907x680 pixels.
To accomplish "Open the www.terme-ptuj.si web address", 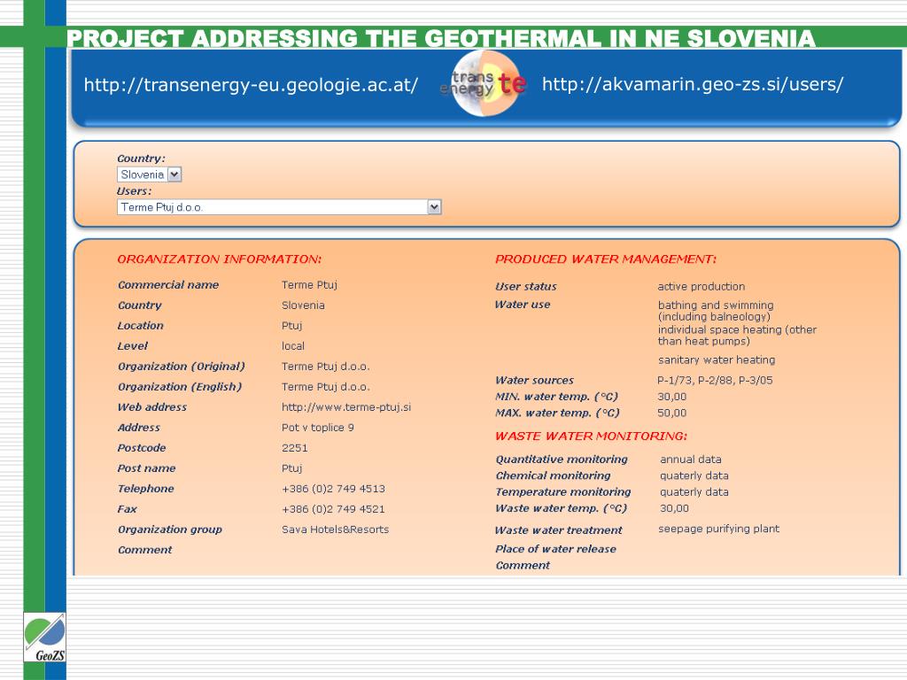I will 346,407.
